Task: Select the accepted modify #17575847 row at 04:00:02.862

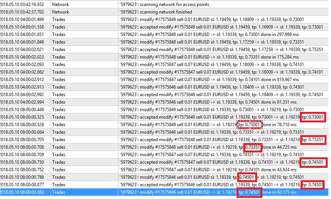Action: 164,72
